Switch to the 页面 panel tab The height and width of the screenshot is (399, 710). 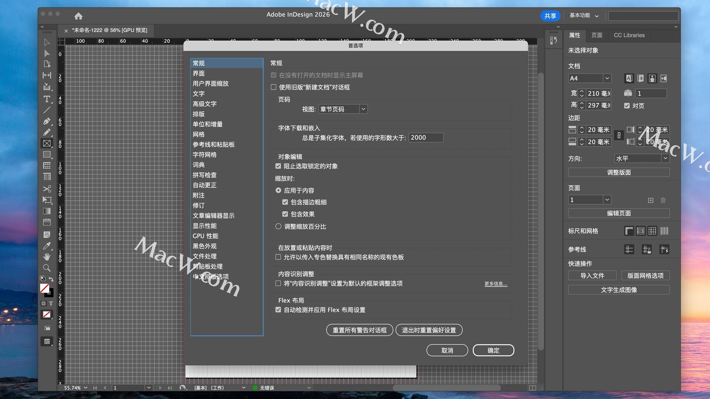(596, 35)
